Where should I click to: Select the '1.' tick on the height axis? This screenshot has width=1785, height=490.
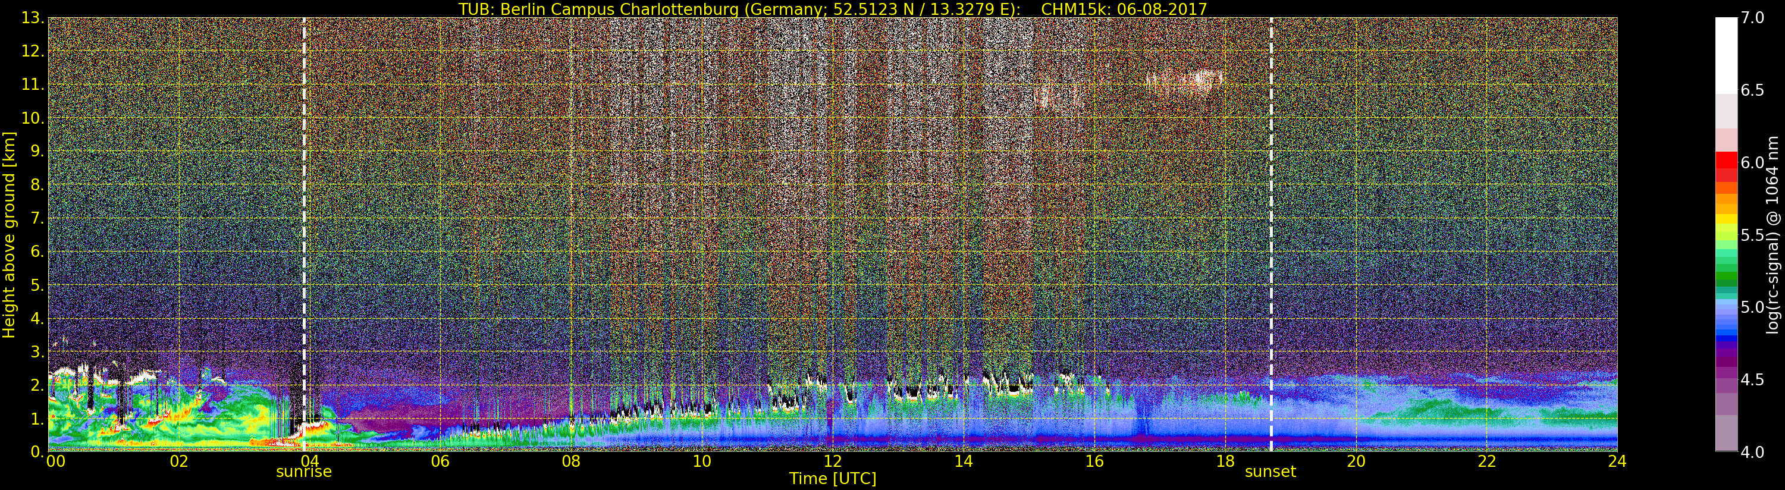(37, 418)
